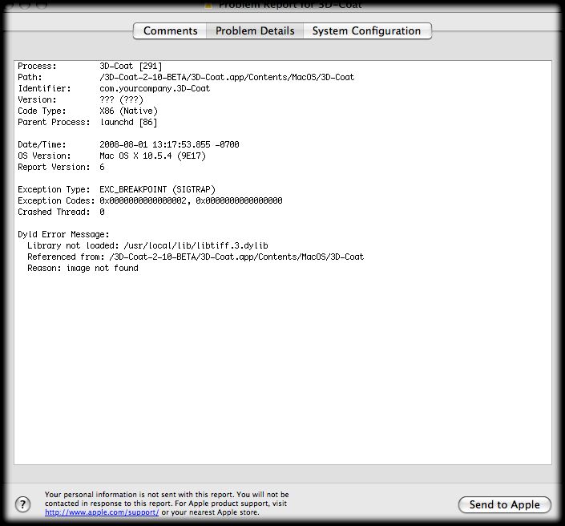This screenshot has height=526, width=565.
Task: Click the personal information privacy notice text
Action: point(167,504)
